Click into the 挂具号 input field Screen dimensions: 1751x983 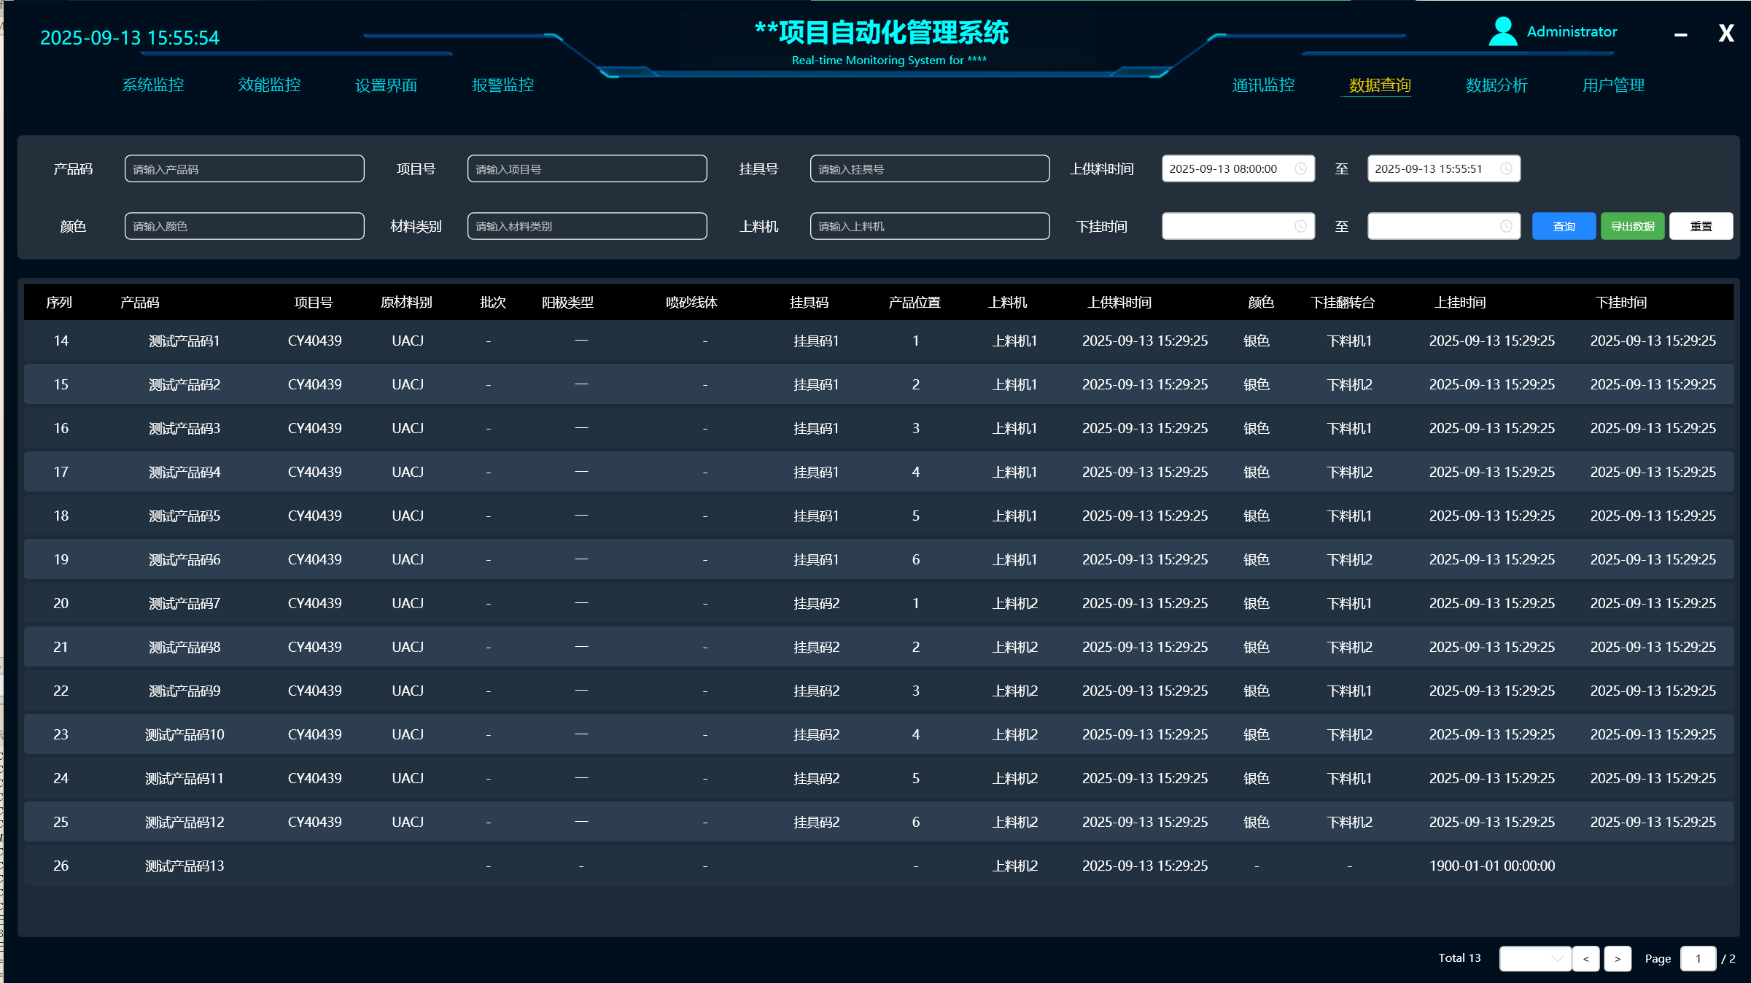[929, 168]
